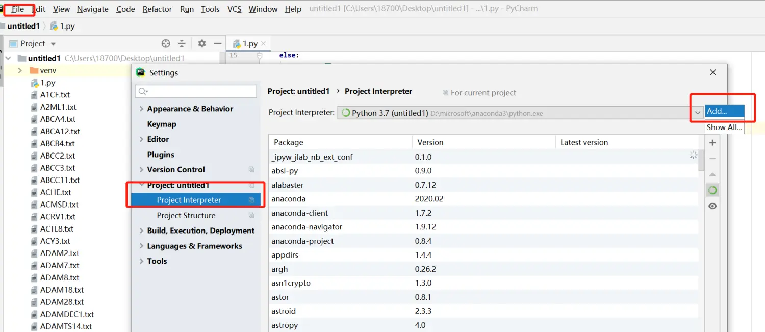The width and height of the screenshot is (765, 332).
Task: Click untitled1 breadcrumb in navigation bar
Action: (23, 26)
